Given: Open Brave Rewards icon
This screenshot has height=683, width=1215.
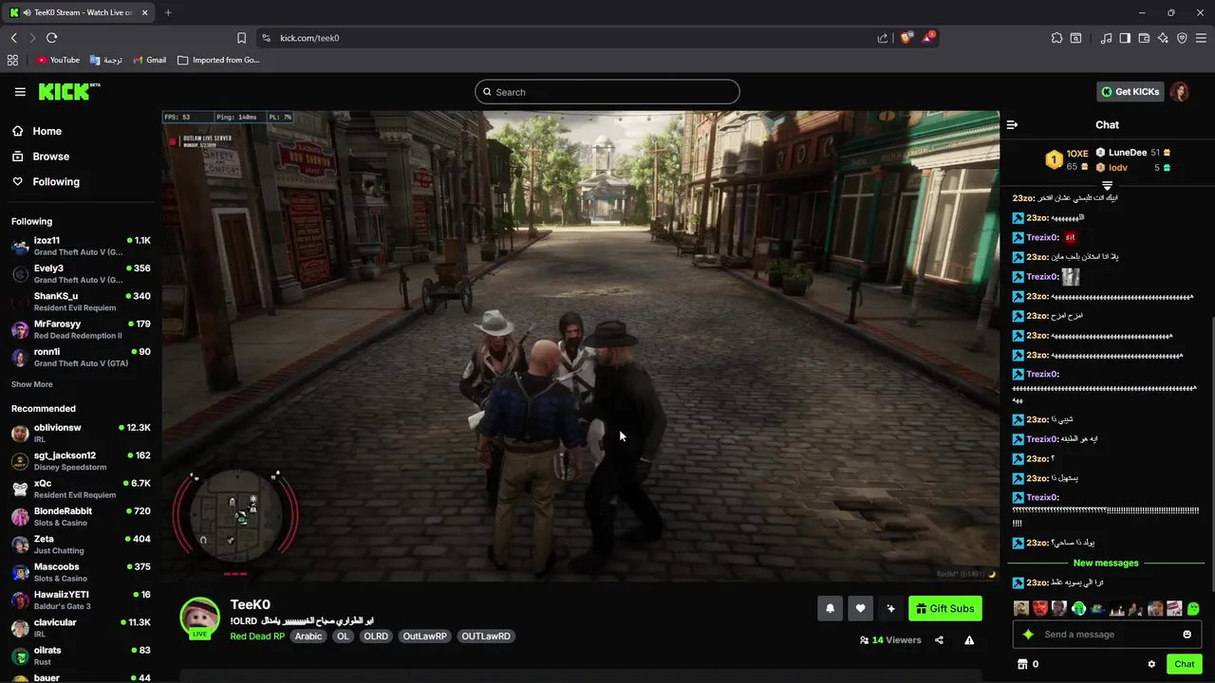Looking at the screenshot, I should (928, 38).
